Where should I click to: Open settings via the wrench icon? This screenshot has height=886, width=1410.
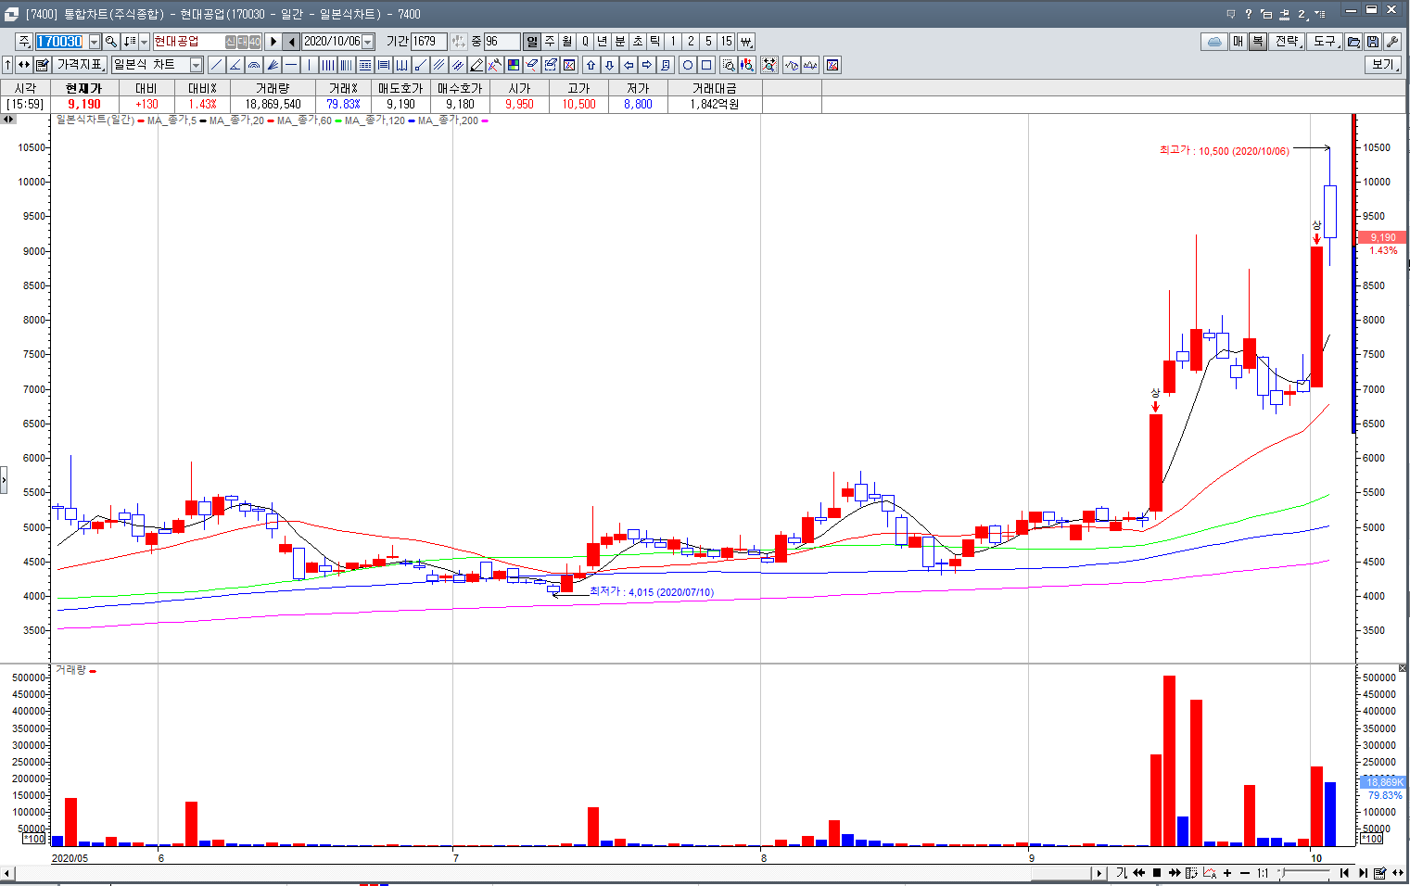(1391, 42)
